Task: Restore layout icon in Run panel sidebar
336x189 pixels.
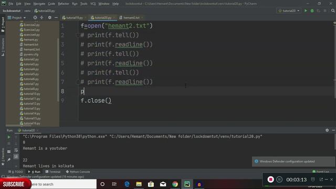Action: point(9,152)
